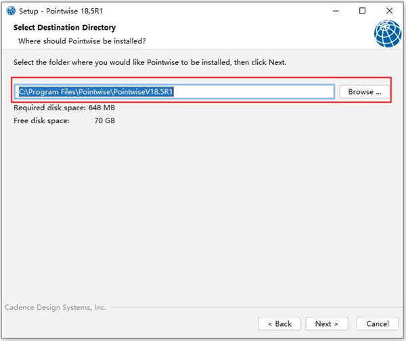Return to previous step with < Back

(279, 323)
